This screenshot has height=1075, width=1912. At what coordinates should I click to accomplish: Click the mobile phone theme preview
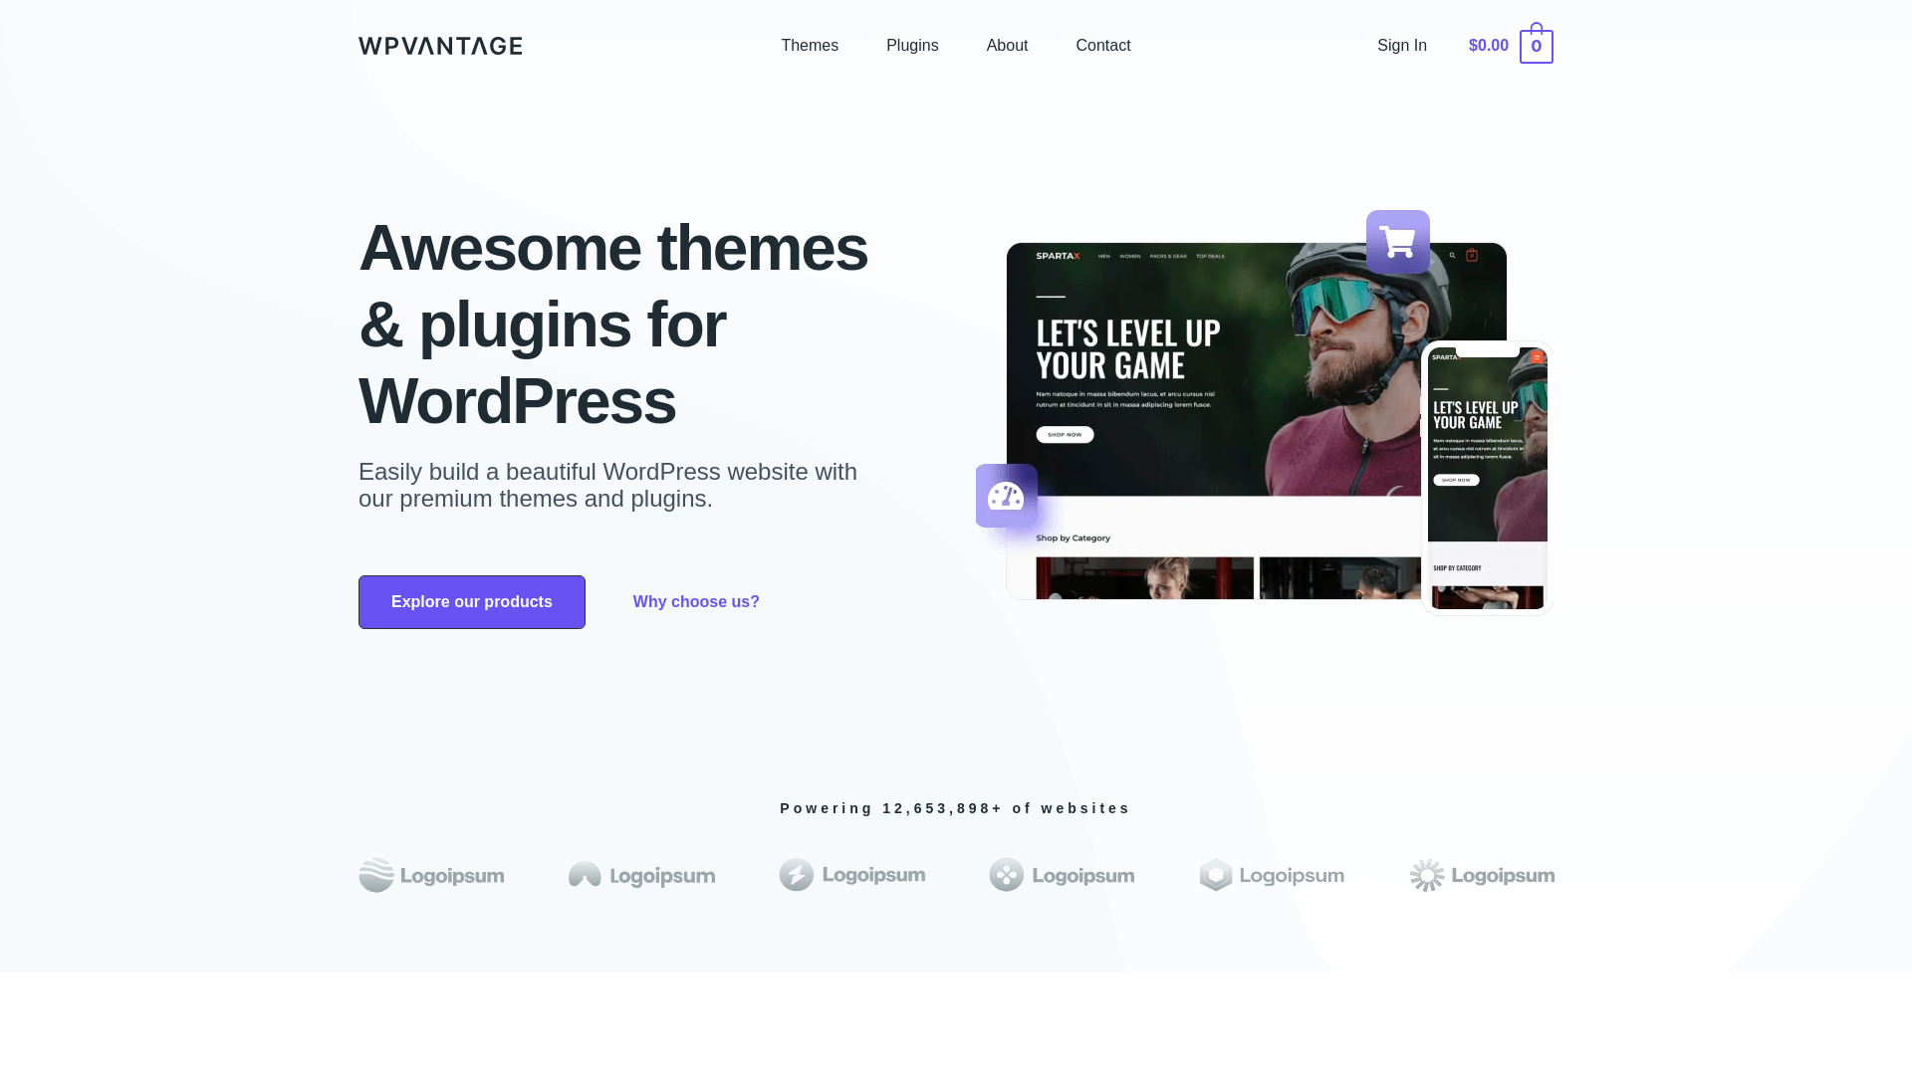coord(1487,478)
